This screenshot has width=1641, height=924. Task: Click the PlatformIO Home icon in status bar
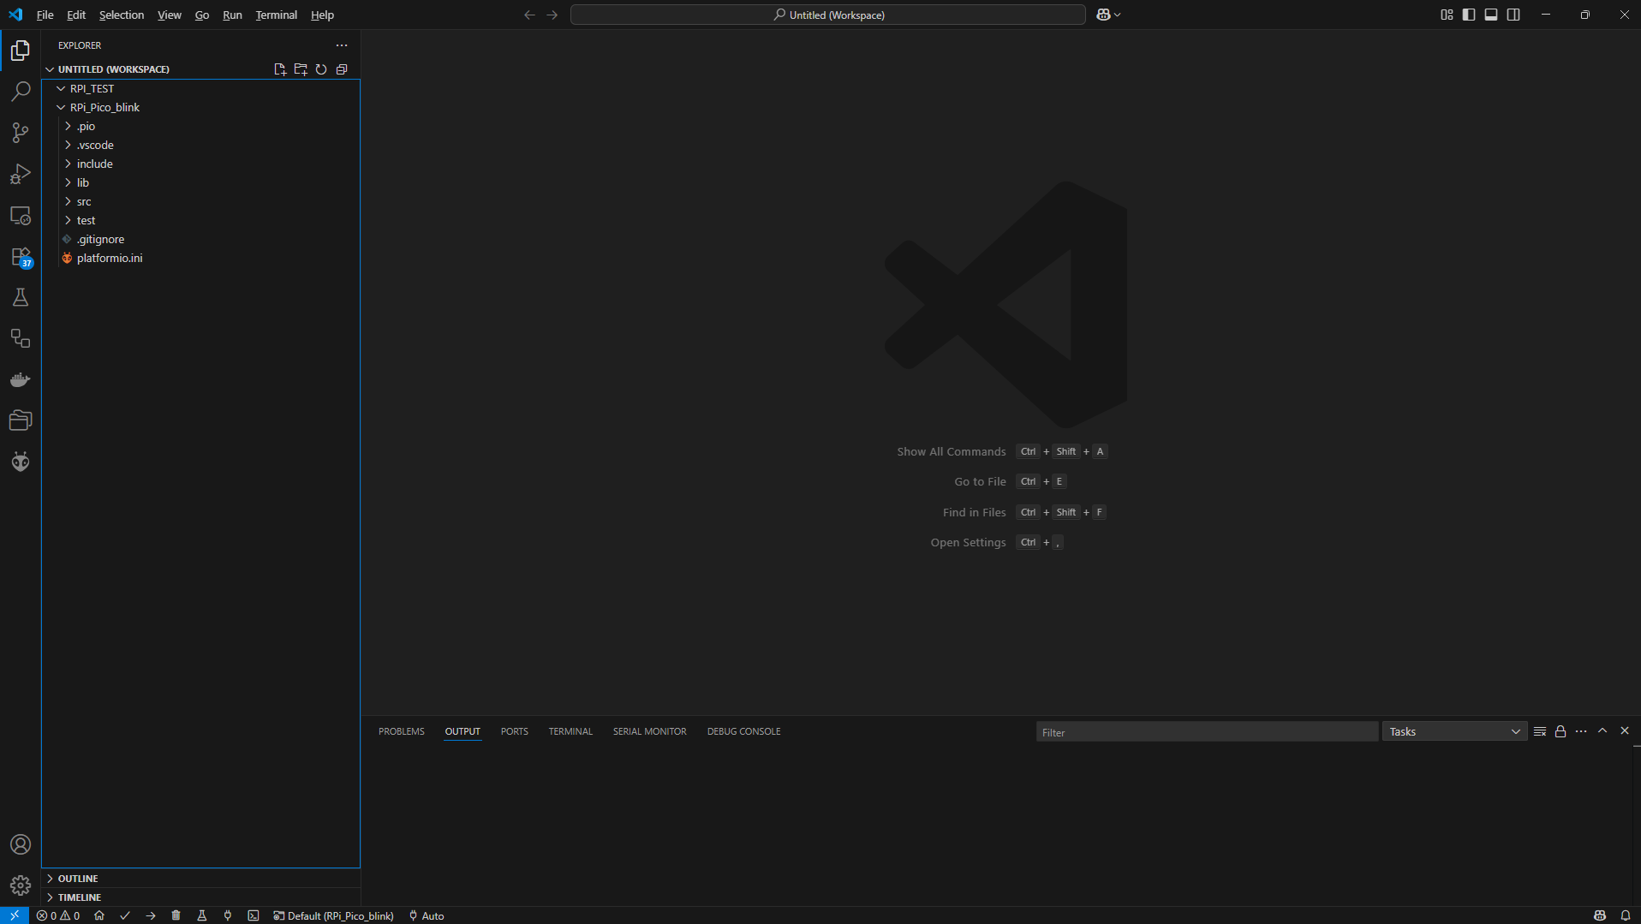tap(99, 915)
